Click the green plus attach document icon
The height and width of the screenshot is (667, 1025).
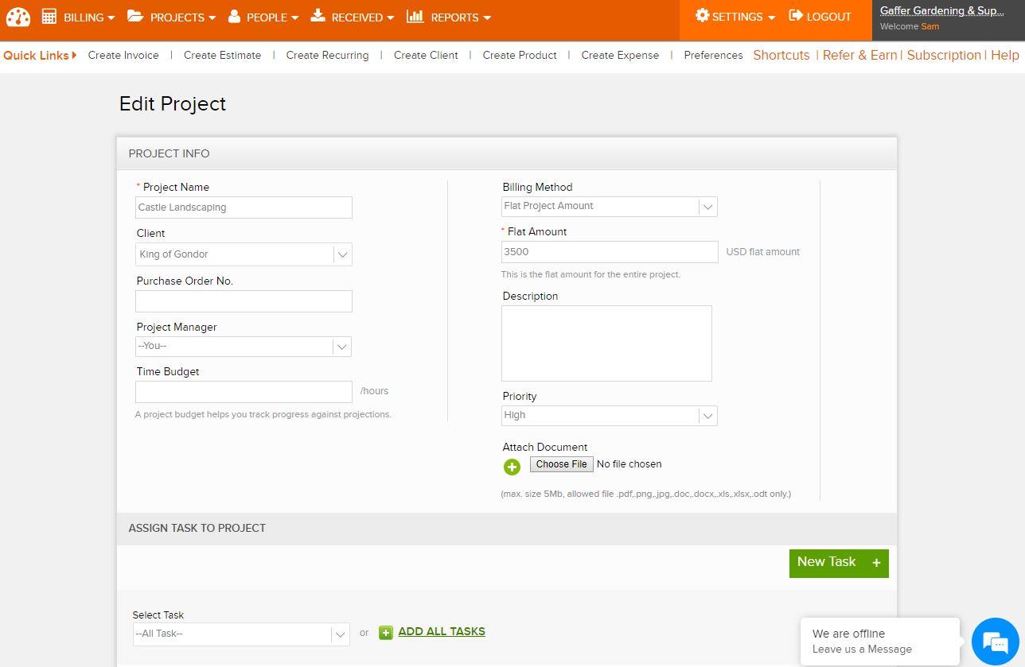click(x=512, y=467)
